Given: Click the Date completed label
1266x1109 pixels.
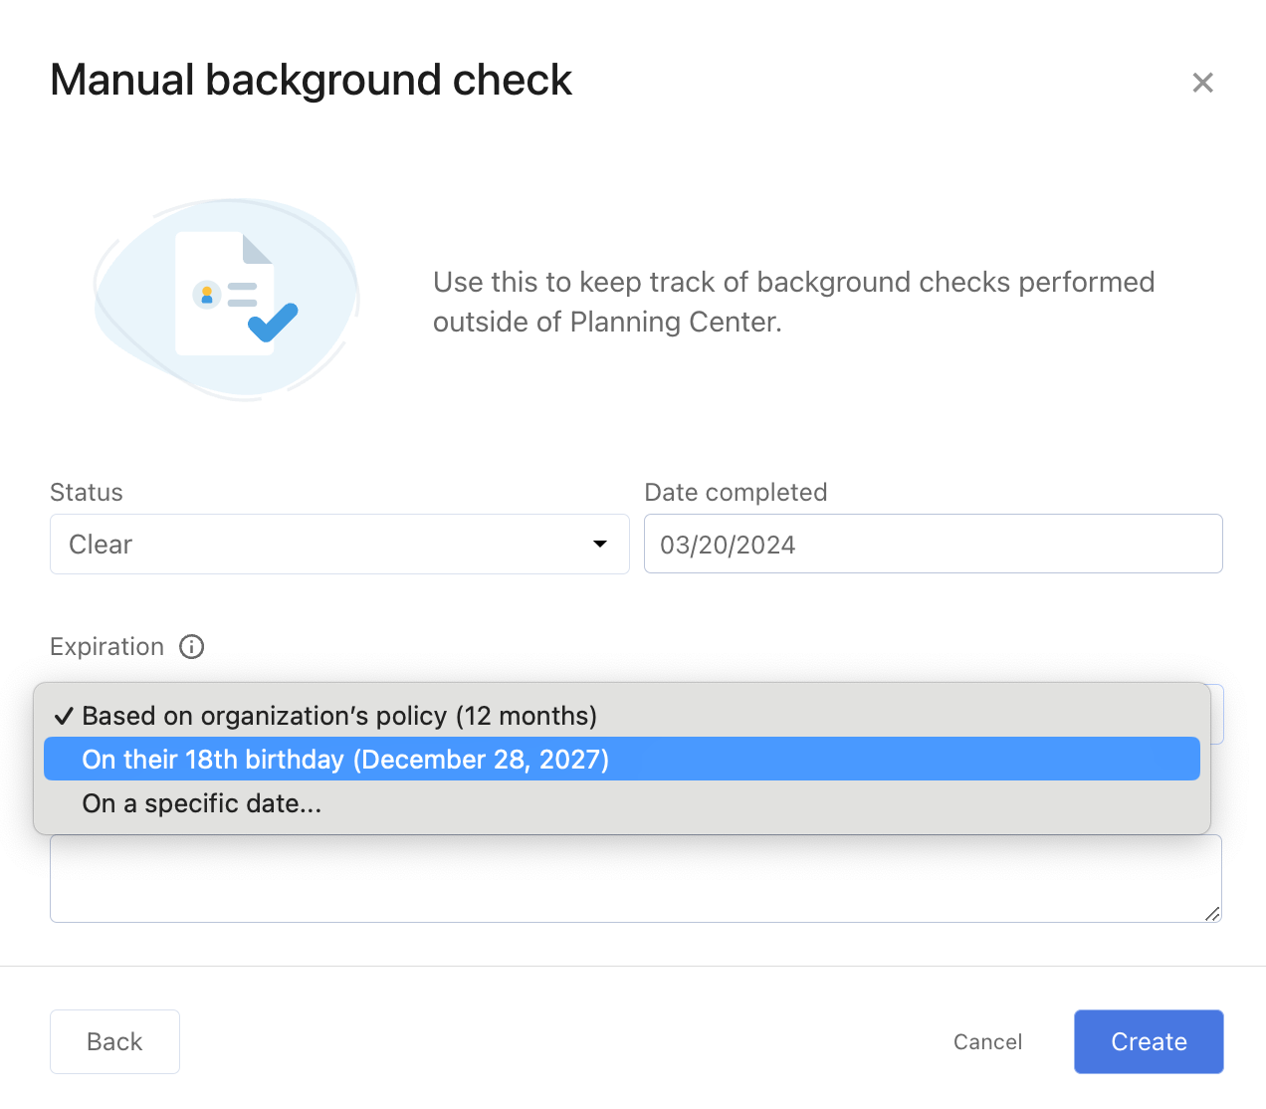Looking at the screenshot, I should [736, 492].
